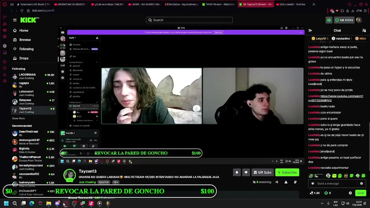
Task: Open volume control in system tray
Action: pyautogui.click(x=347, y=203)
